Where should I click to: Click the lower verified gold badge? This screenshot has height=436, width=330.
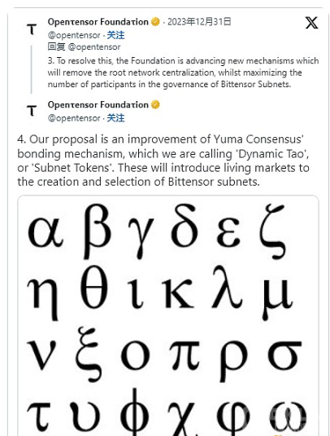coord(155,104)
